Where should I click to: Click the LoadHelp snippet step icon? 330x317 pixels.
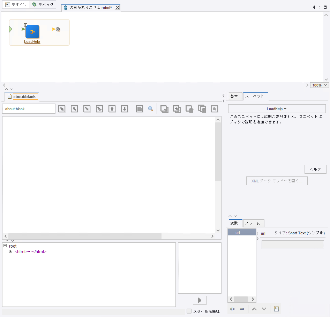pos(32,32)
